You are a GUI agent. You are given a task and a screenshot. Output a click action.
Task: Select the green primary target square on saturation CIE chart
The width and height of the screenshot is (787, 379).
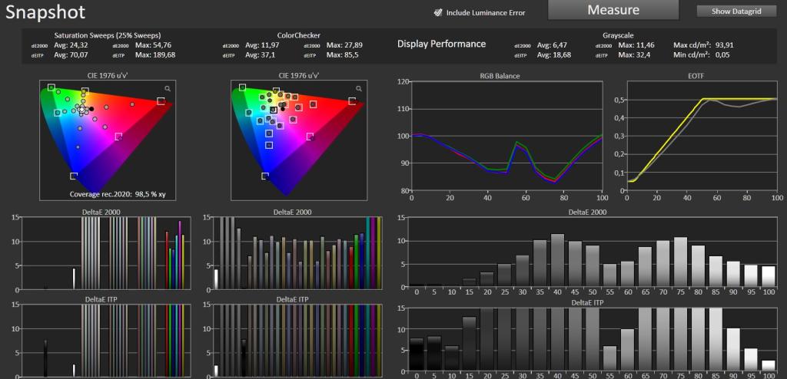[51, 87]
